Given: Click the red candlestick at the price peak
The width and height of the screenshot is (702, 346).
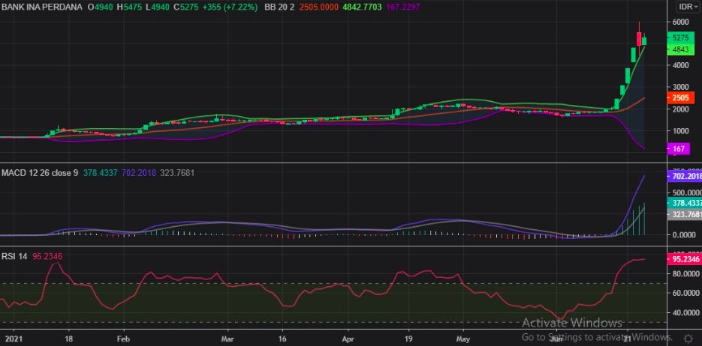Looking at the screenshot, I should pyautogui.click(x=639, y=39).
